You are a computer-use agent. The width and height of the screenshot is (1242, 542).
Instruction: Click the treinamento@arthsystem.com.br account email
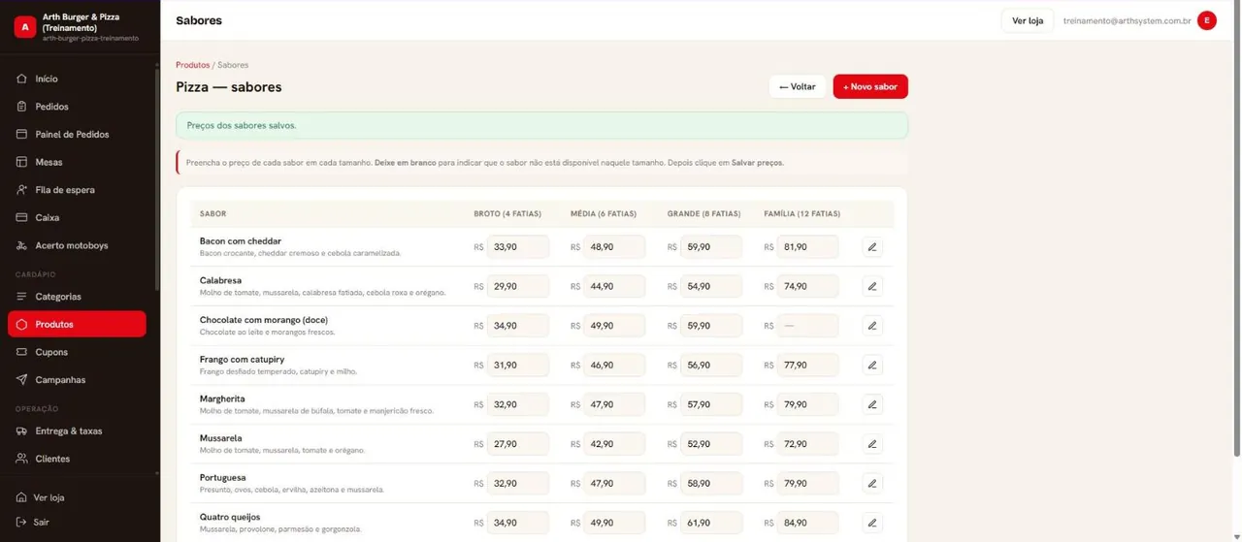click(1127, 20)
